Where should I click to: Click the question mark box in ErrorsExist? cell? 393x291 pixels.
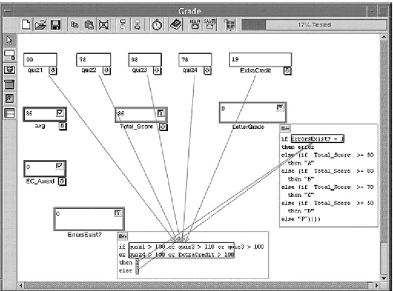click(117, 213)
